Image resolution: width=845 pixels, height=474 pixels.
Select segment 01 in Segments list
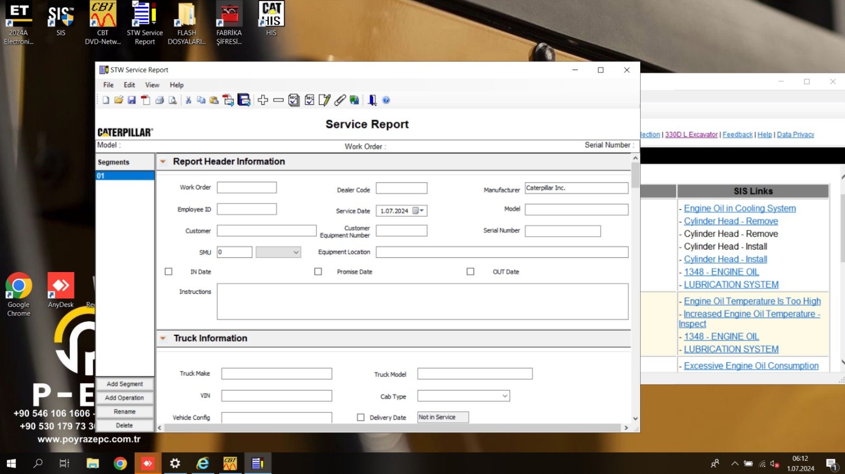(125, 176)
